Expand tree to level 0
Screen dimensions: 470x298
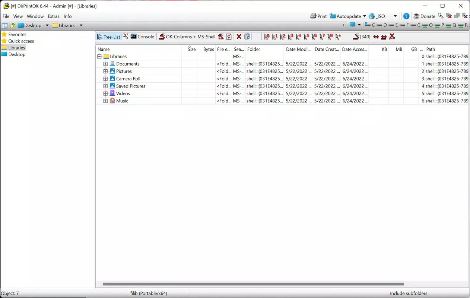pyautogui.click(x=267, y=37)
